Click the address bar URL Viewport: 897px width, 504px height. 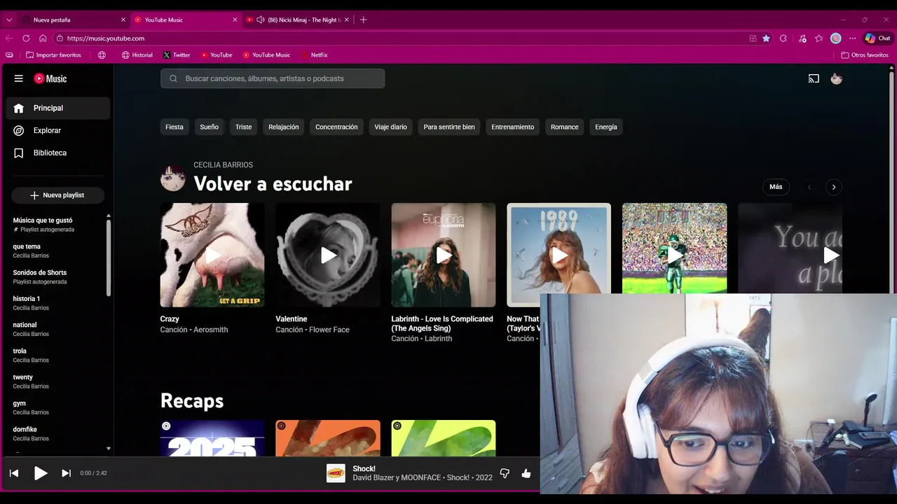point(106,38)
